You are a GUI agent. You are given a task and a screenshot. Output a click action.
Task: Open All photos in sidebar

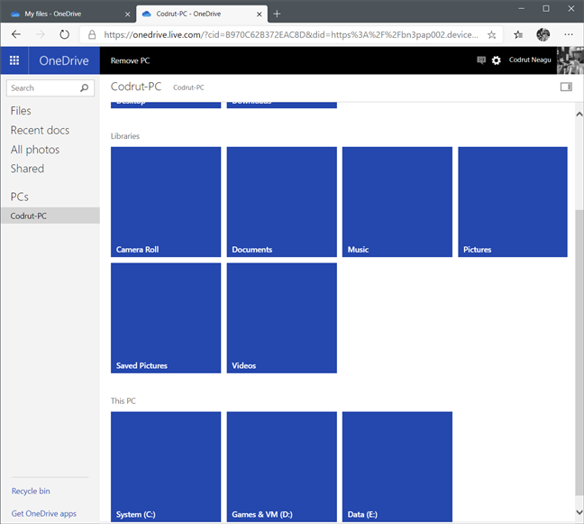click(35, 150)
